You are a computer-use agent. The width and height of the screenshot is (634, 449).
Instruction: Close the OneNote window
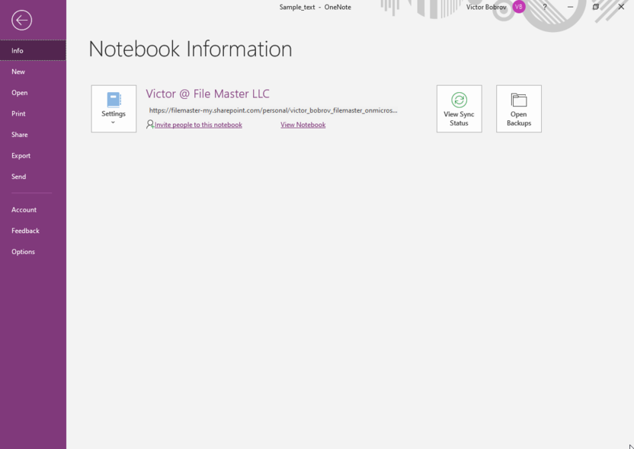[621, 7]
